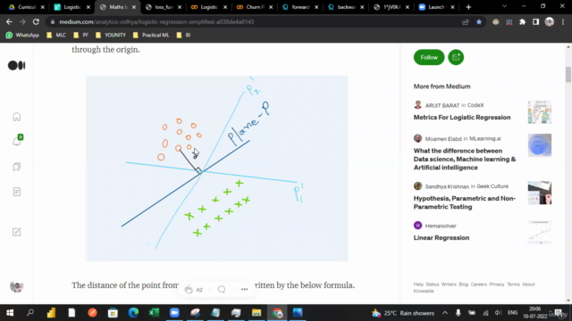Reload the current page
Viewport: 572px width, 321px height.
click(36, 21)
